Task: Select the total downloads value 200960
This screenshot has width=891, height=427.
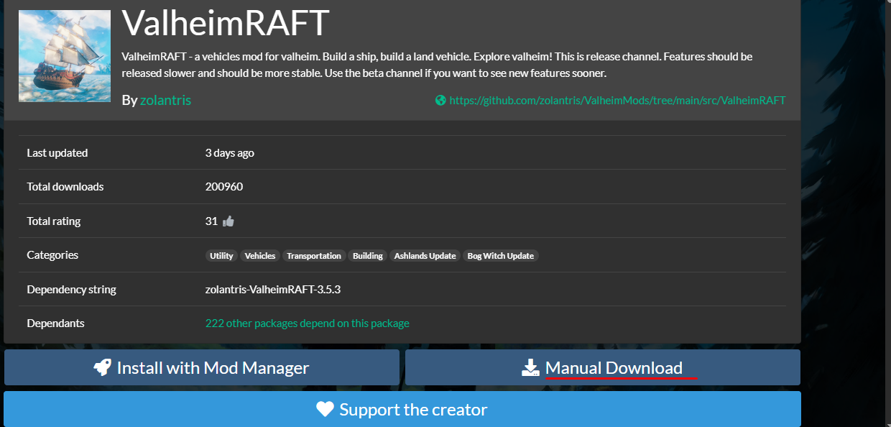Action: point(224,187)
